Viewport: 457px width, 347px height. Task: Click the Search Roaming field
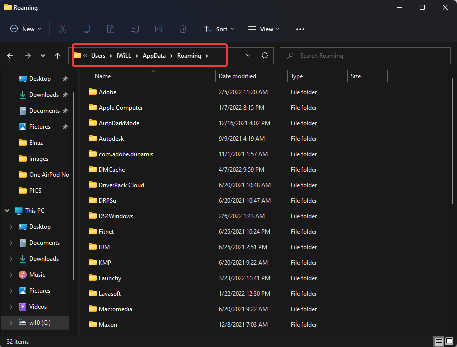point(365,56)
